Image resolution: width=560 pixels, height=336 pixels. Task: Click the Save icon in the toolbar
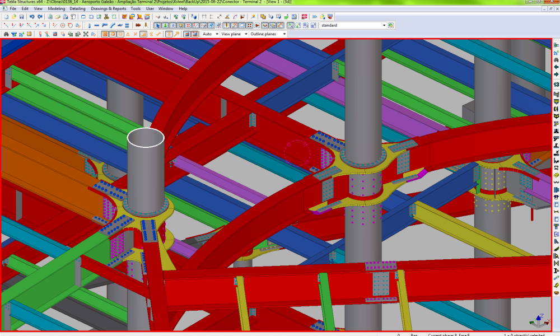[x=21, y=17]
